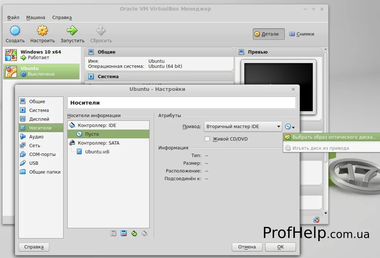Expand the Привод drive slot combo box

pyautogui.click(x=243, y=127)
